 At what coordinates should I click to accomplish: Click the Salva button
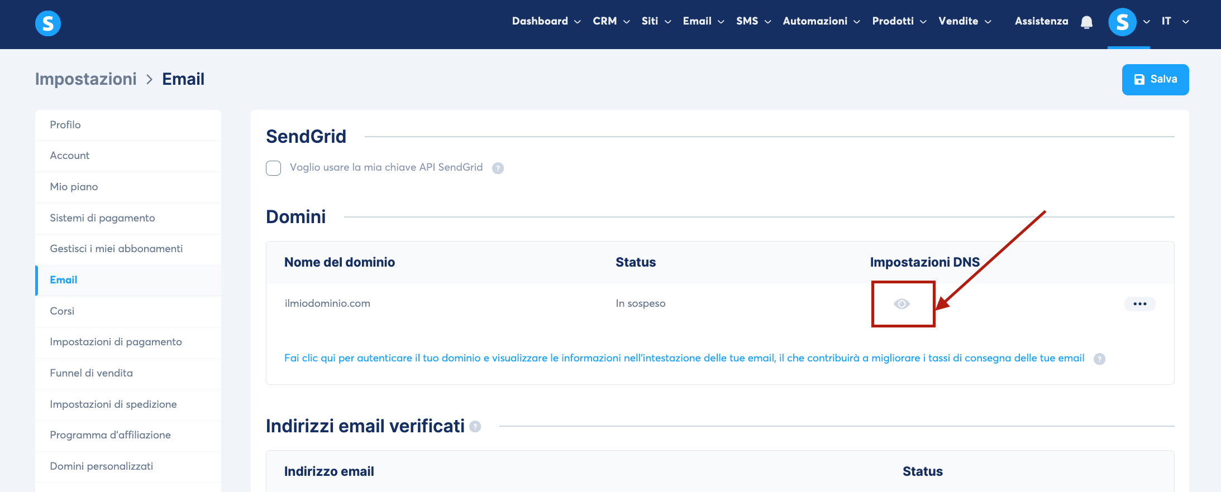coord(1155,80)
